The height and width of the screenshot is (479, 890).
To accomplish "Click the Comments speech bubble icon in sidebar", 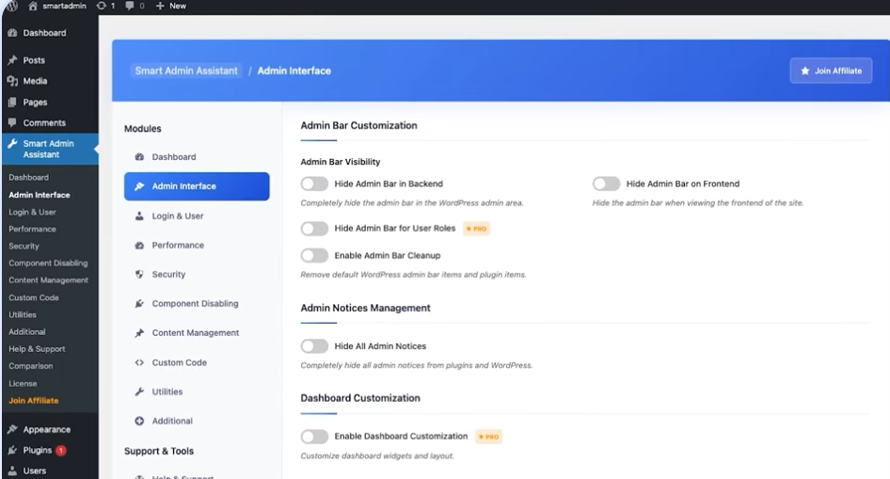I will pyautogui.click(x=12, y=122).
